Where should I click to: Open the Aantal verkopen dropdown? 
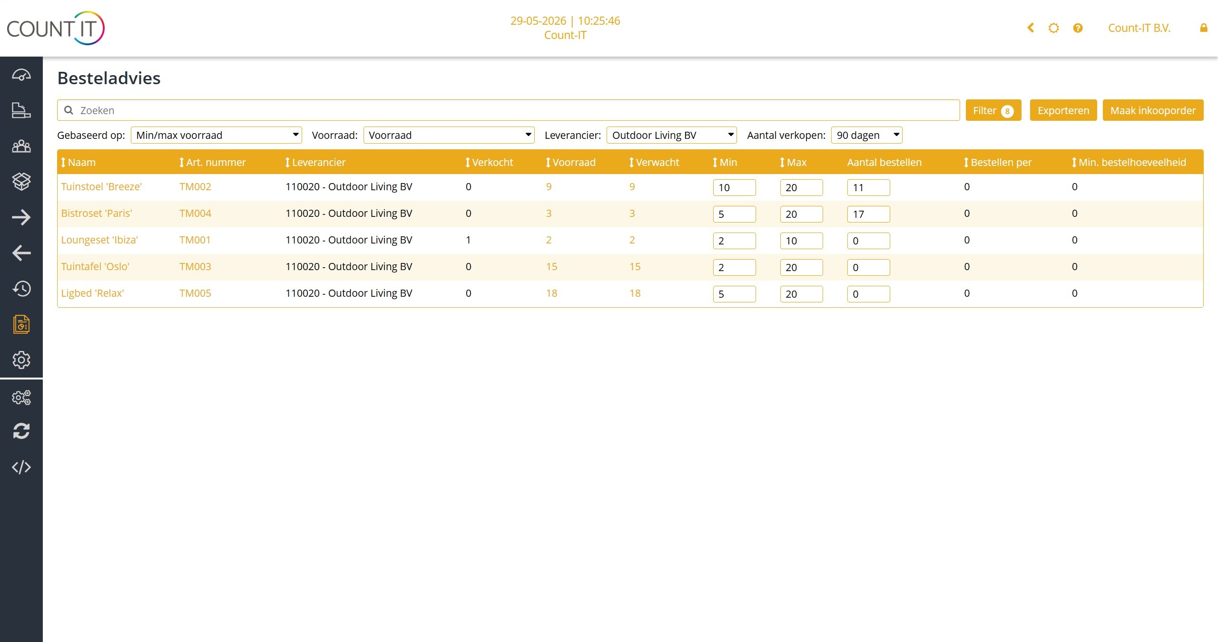click(x=866, y=135)
